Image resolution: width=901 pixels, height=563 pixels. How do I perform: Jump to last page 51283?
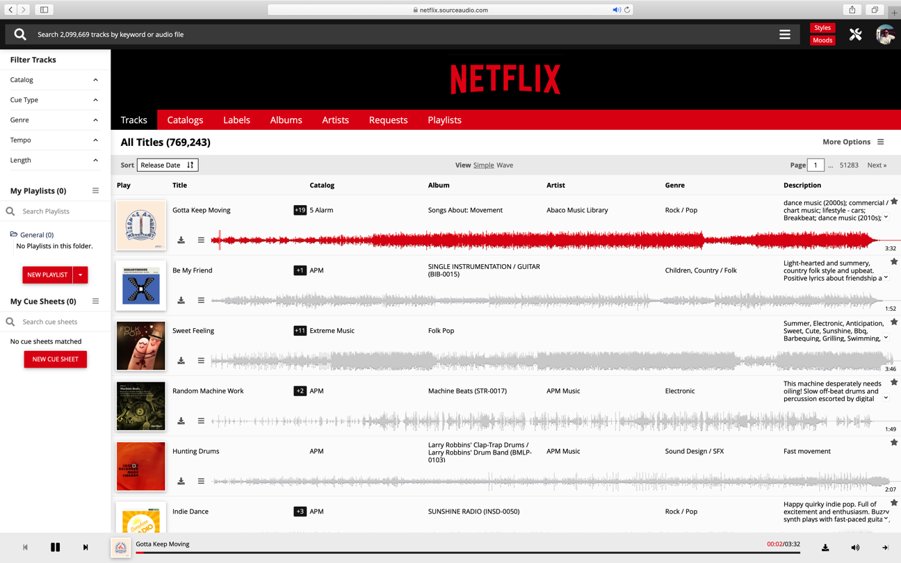849,165
